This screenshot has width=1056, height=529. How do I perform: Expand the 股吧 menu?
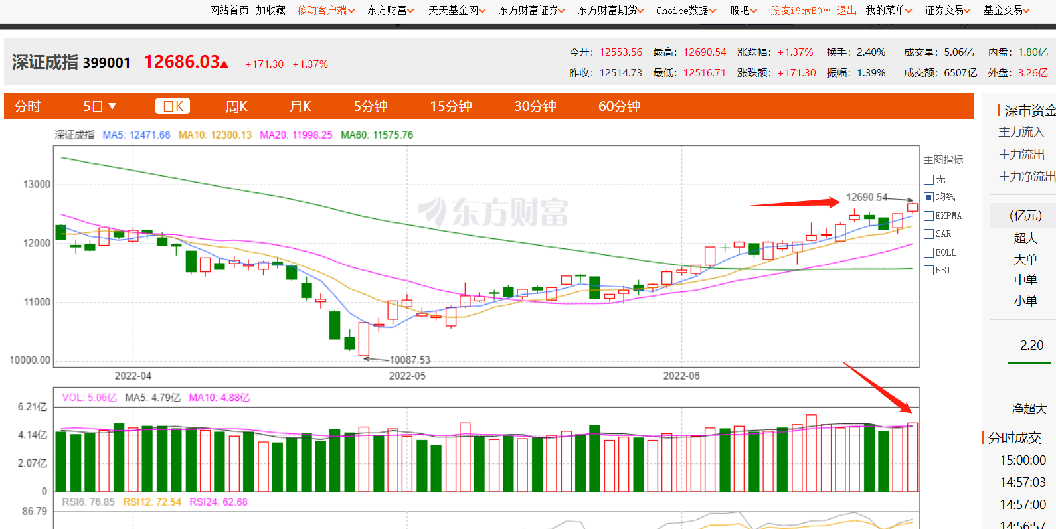[x=743, y=10]
